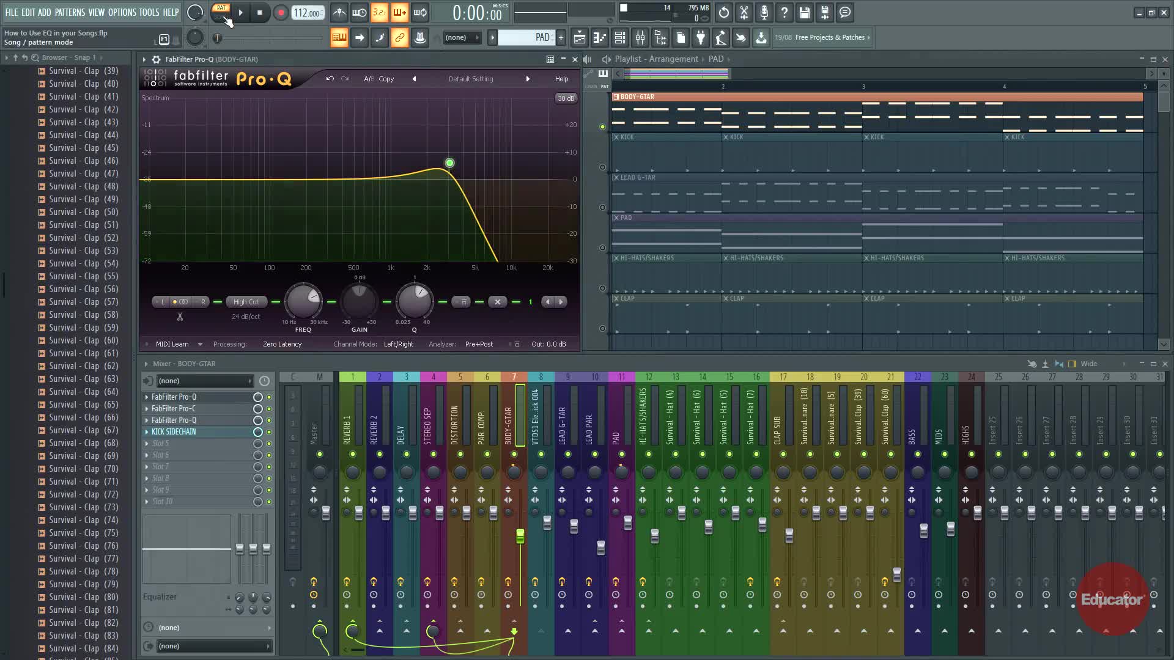Open the Piano roll icon
The width and height of the screenshot is (1174, 660).
pos(600,38)
